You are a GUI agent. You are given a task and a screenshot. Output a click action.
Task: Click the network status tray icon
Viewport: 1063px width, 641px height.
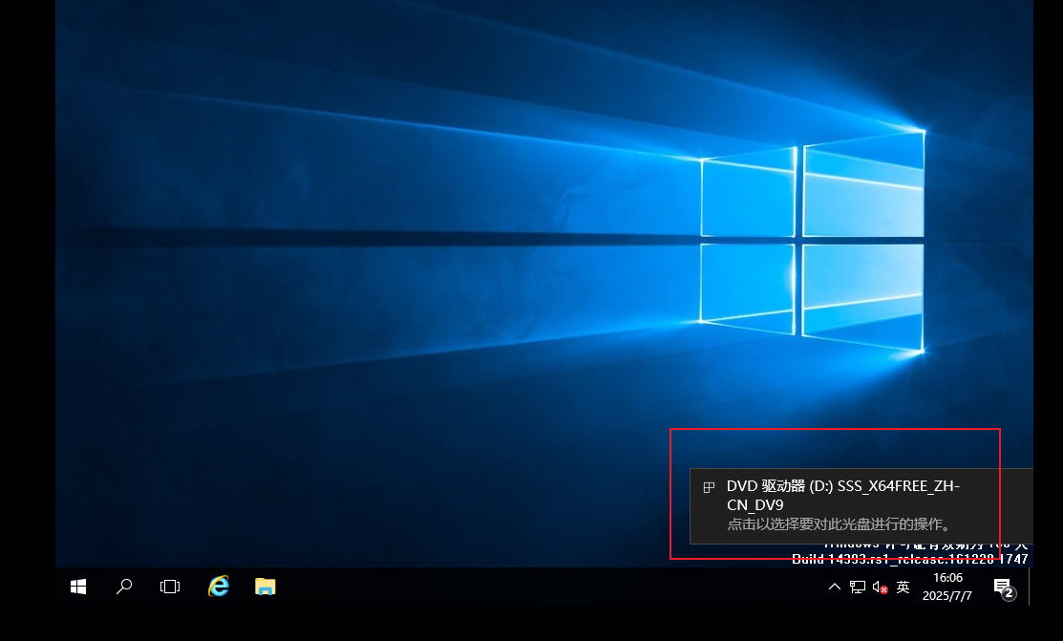pyautogui.click(x=855, y=586)
